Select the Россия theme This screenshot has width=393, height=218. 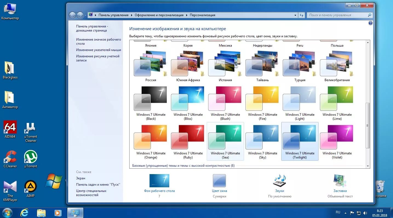[x=151, y=66]
